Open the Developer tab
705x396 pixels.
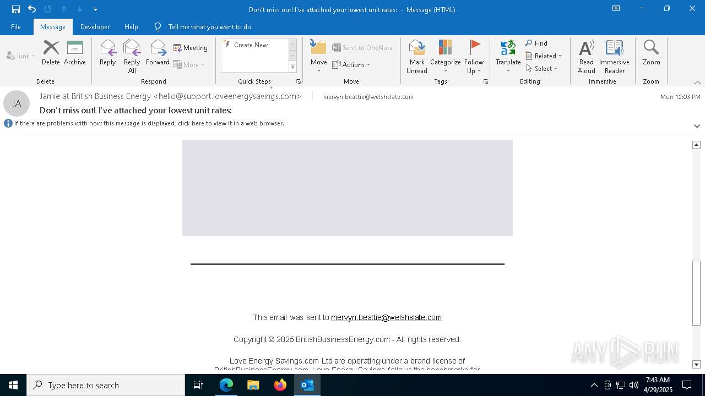click(x=95, y=27)
